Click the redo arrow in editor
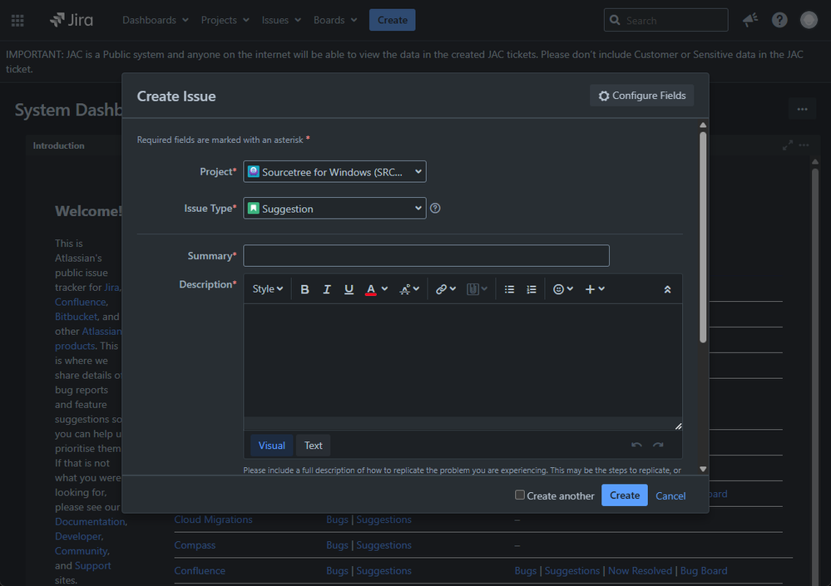The image size is (831, 586). (658, 446)
